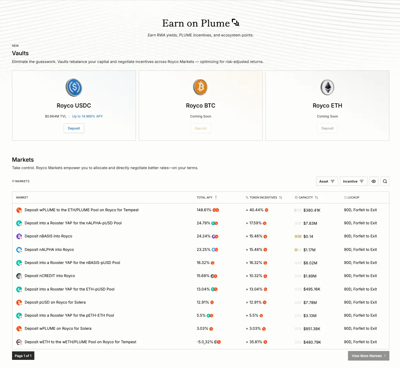400x368 pixels.
Task: Click token icons next to 24.79% APY
Action: 215,223
